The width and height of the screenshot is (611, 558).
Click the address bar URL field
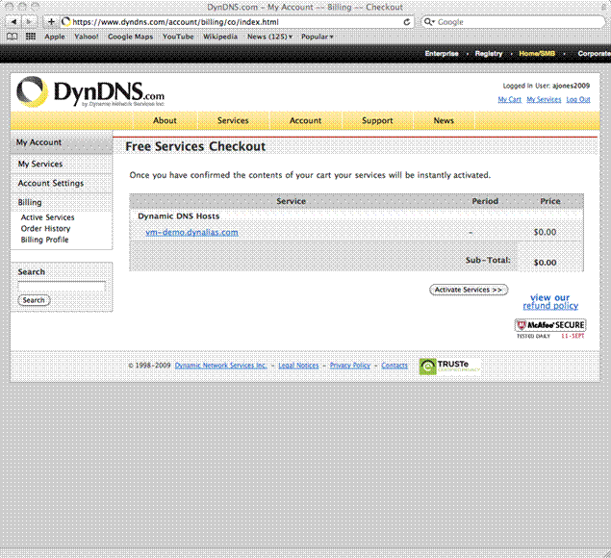coord(236,22)
